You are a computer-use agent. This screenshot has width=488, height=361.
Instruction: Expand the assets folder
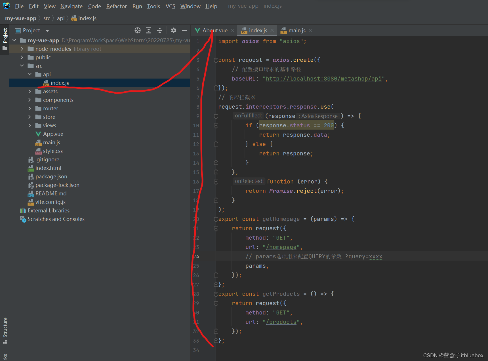click(x=30, y=91)
